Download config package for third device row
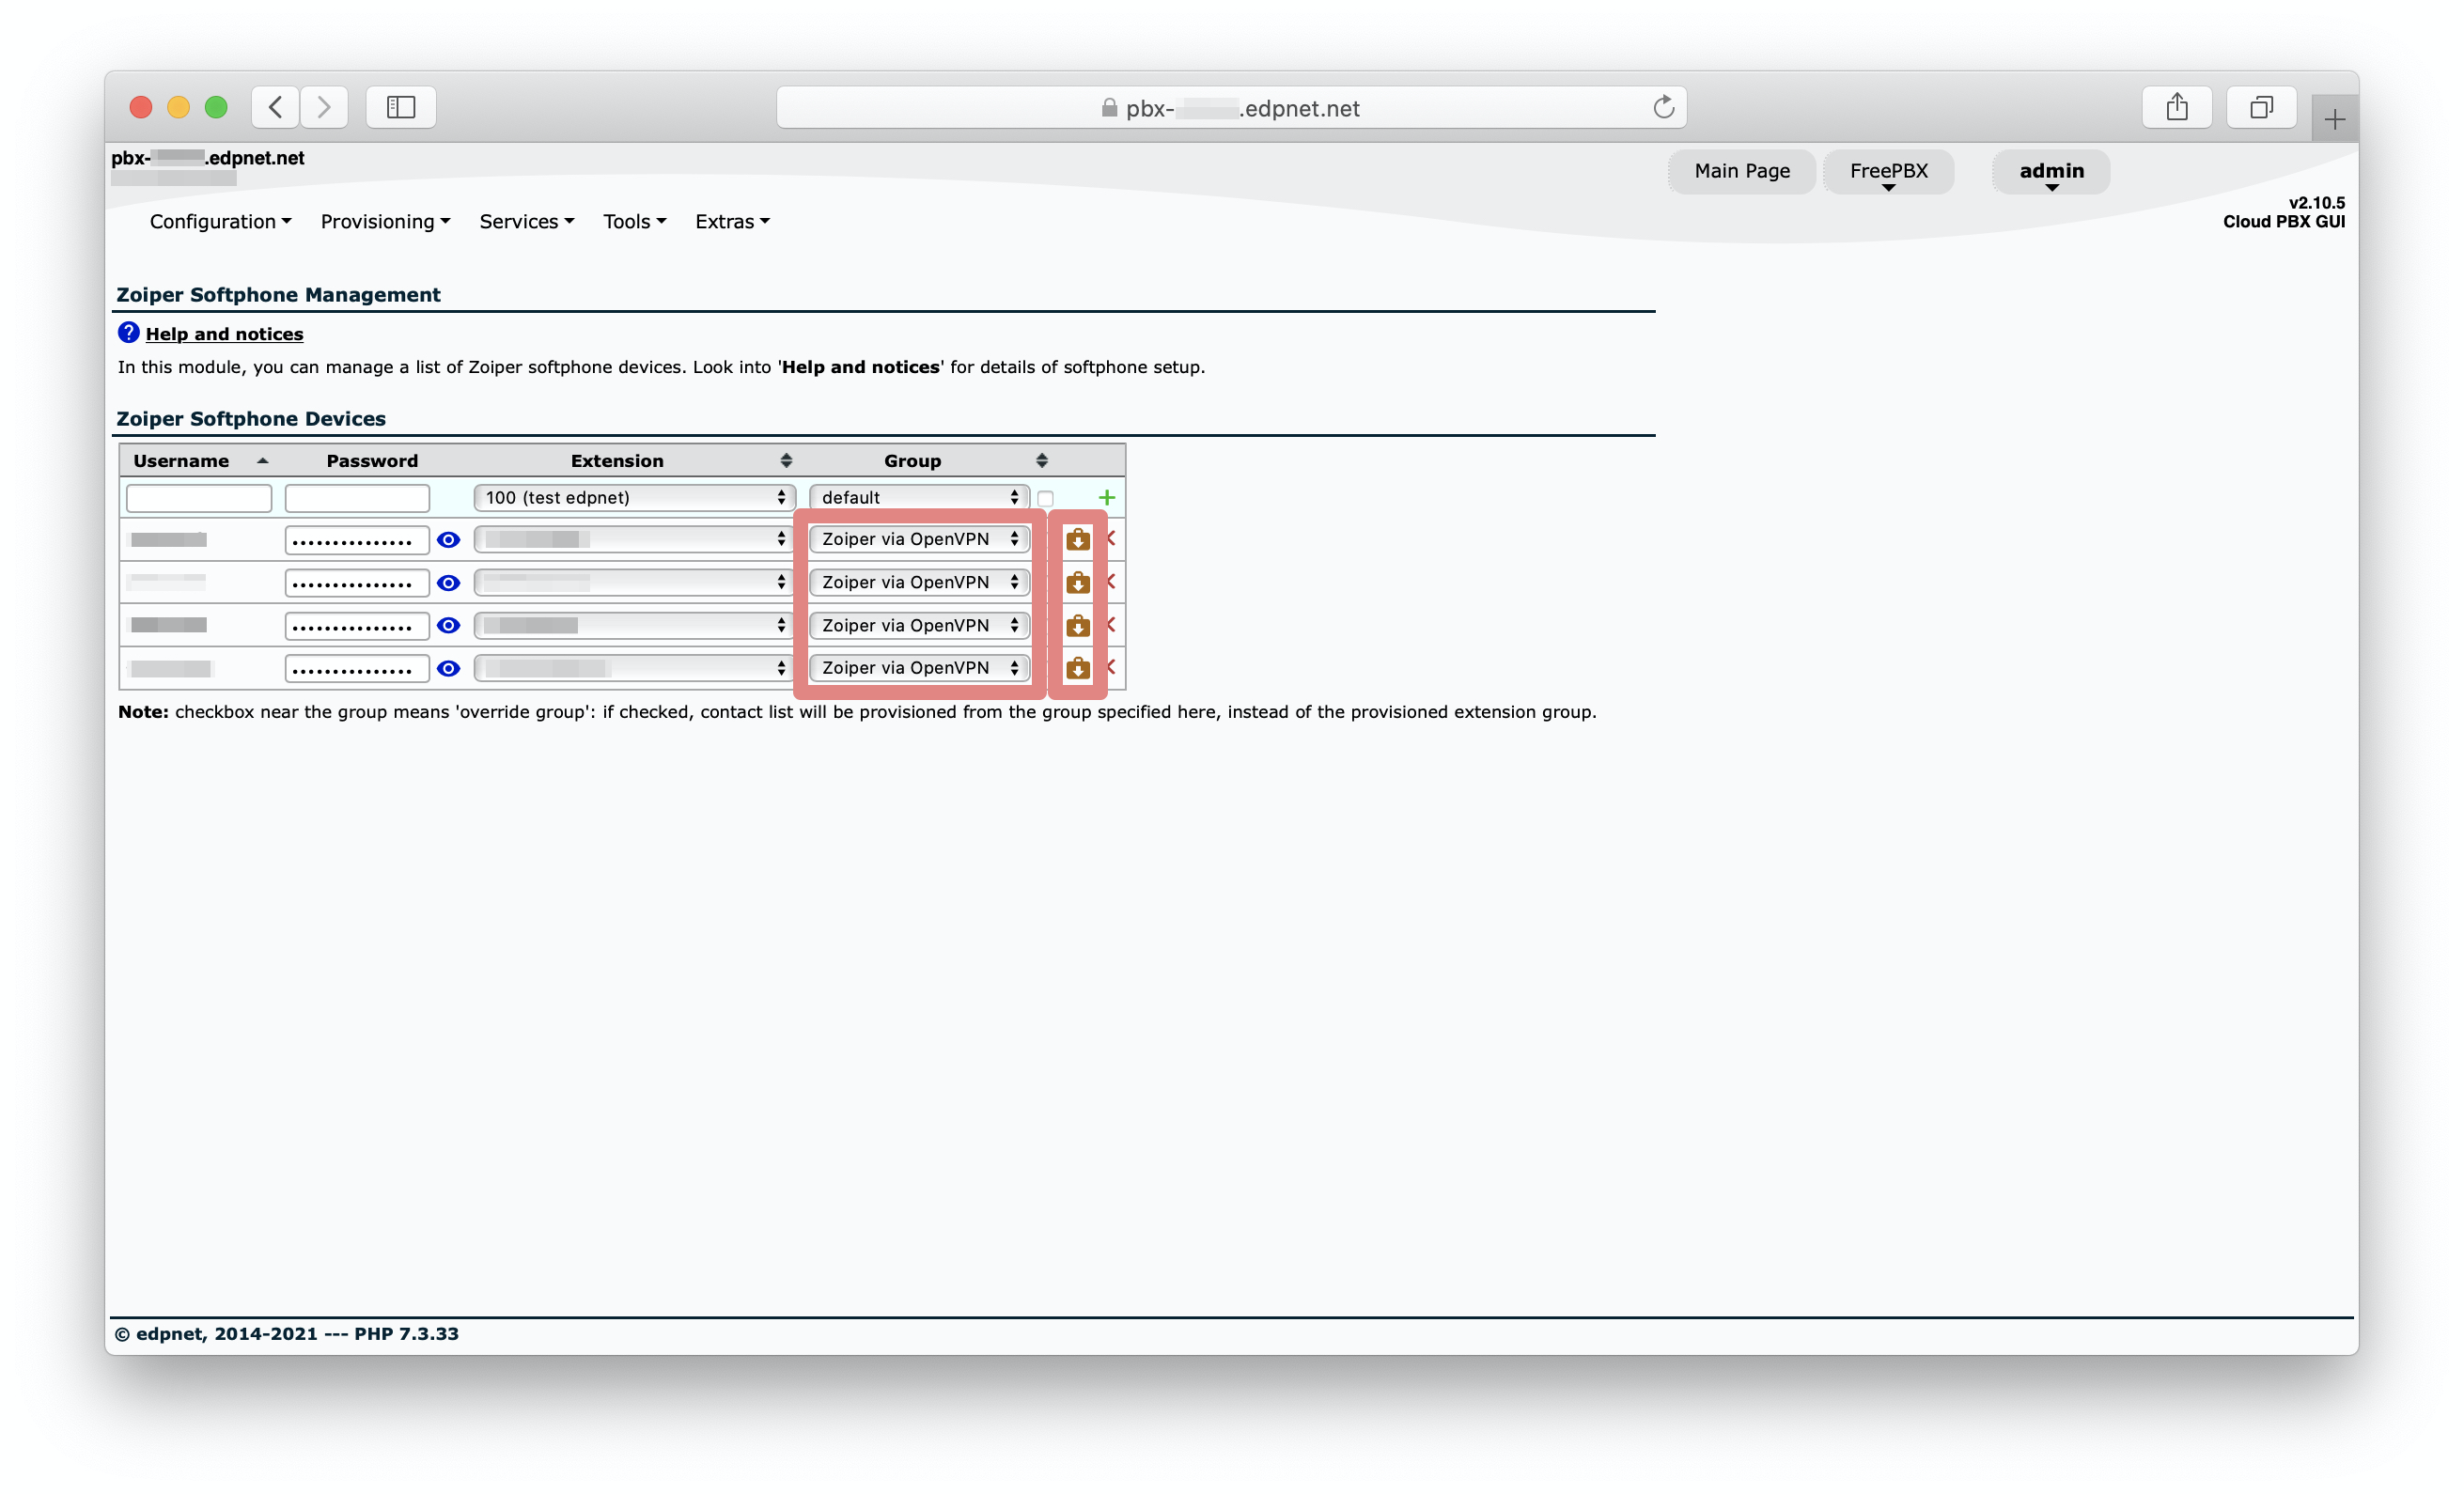This screenshot has height=1494, width=2464. [1077, 625]
